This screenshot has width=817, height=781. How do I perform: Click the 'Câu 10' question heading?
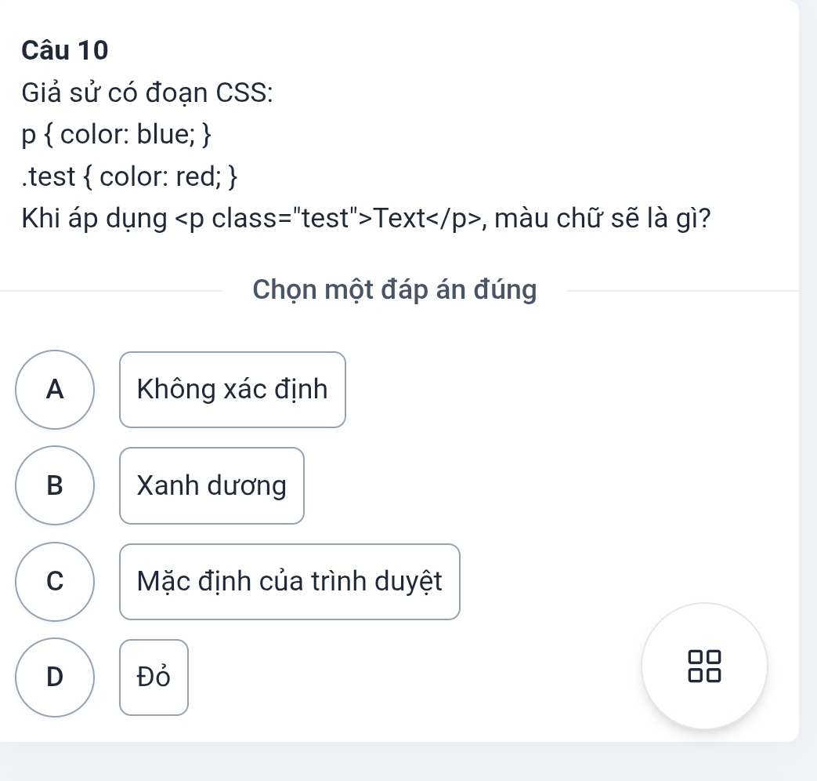[65, 50]
